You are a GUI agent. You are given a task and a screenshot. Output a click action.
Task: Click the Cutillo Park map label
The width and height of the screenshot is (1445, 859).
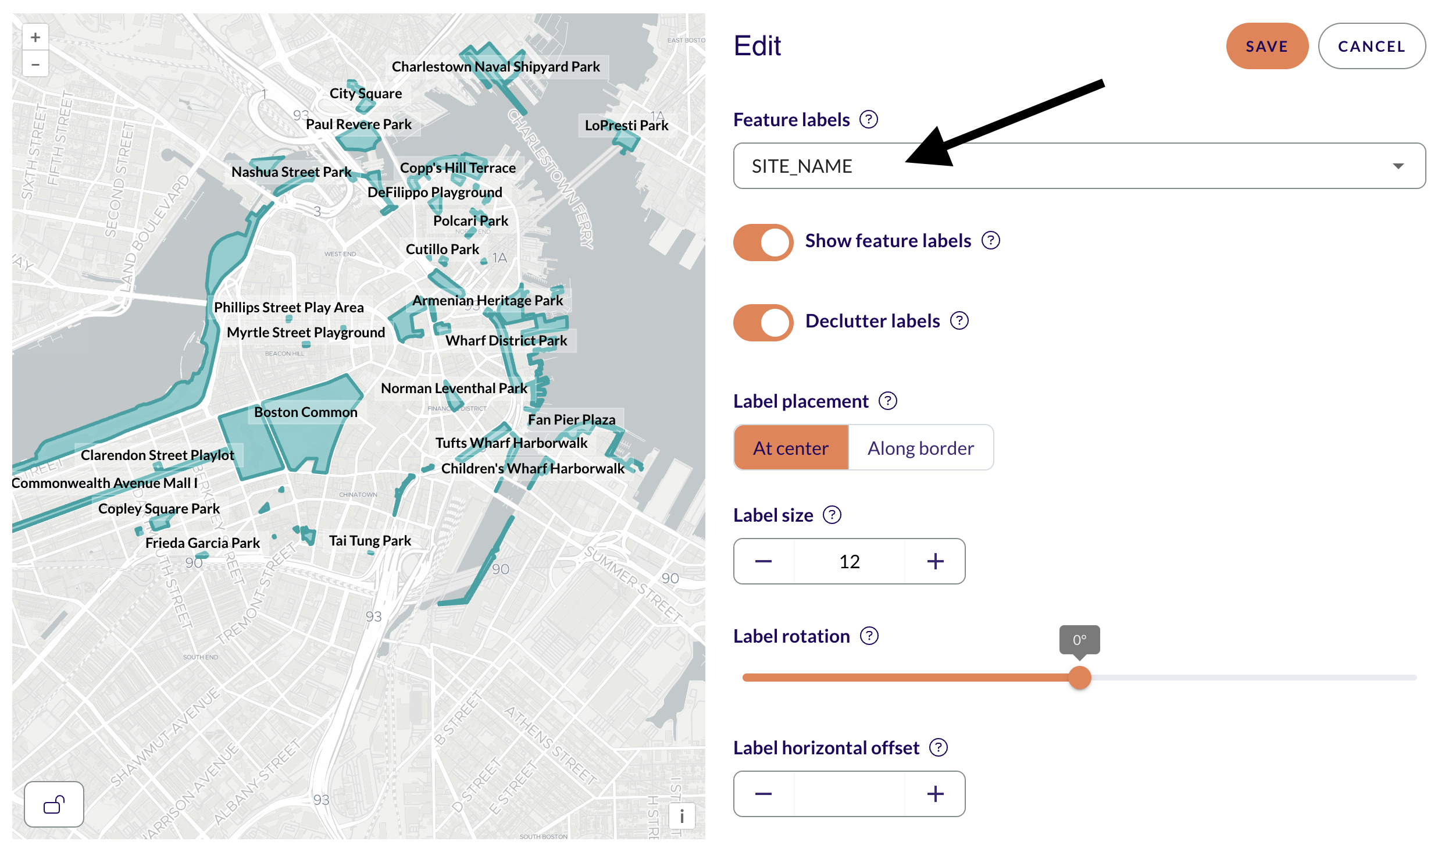pos(443,249)
